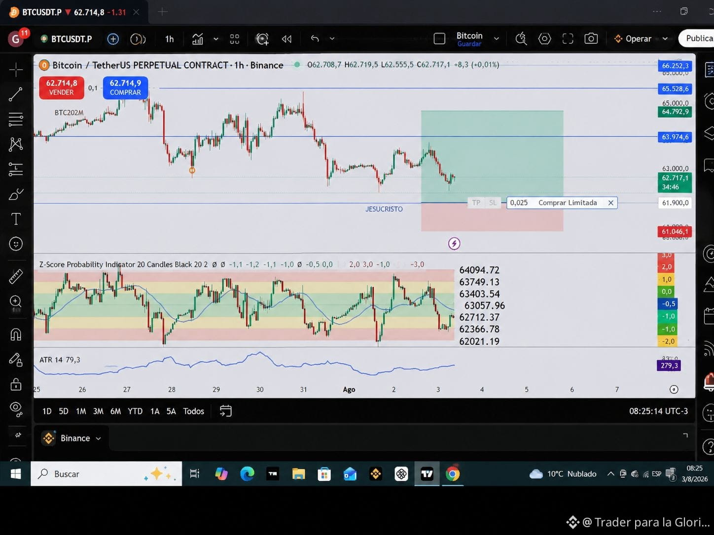Select the 1D time range
Image resolution: width=714 pixels, height=535 pixels.
(47, 411)
